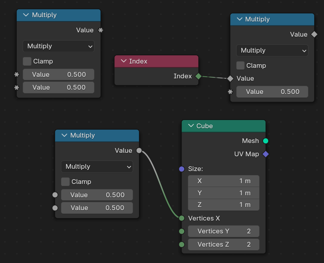Select the Cube node header title
324x263 pixels.
tap(205, 126)
